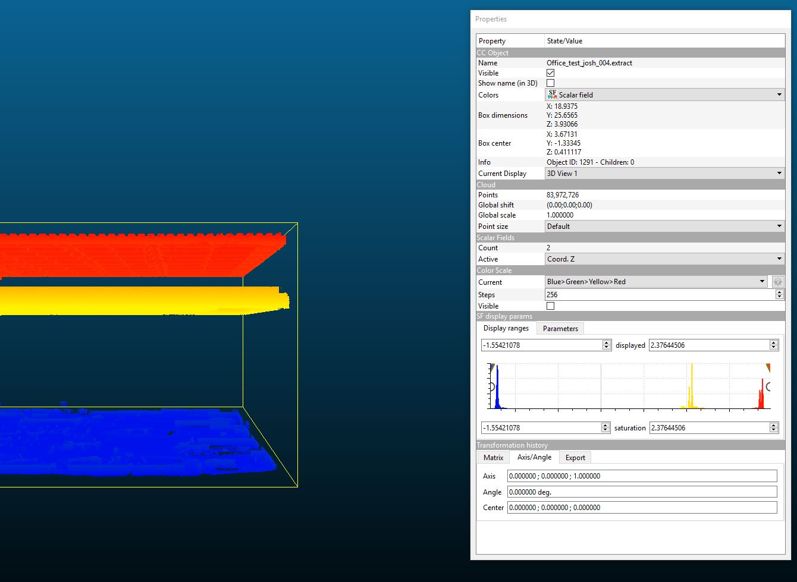
Task: Select the Axis/Angle tab
Action: (534, 457)
